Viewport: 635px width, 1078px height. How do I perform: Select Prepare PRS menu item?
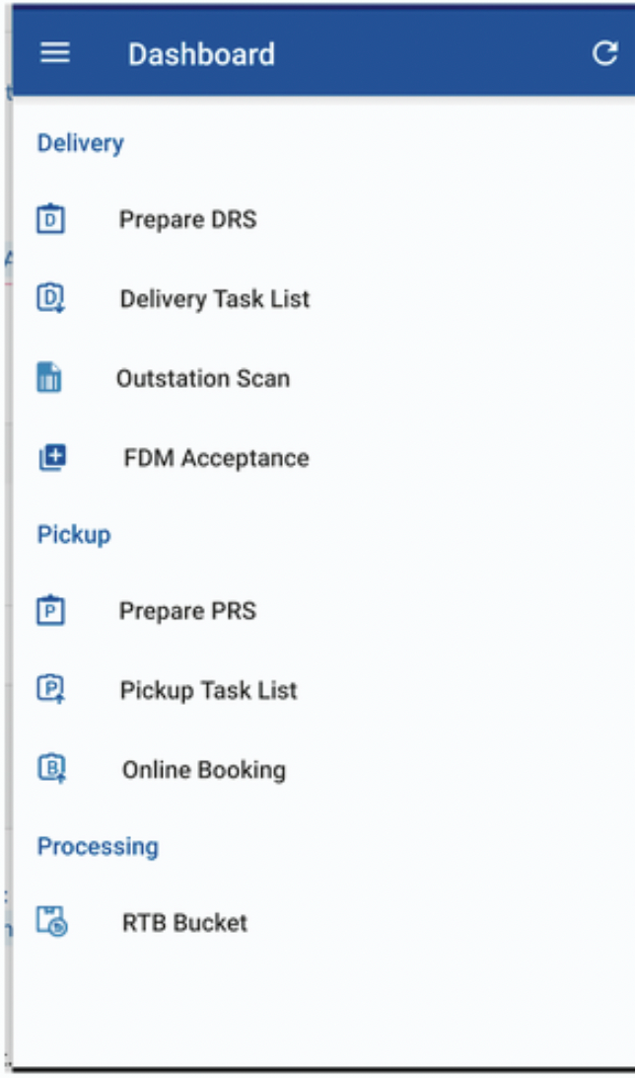point(187,611)
